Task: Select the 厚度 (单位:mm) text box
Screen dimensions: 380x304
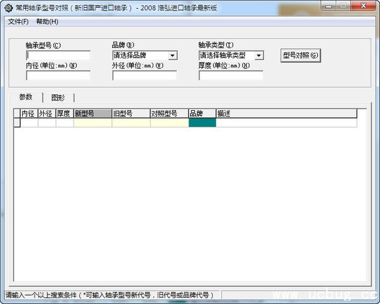Action: click(x=231, y=76)
